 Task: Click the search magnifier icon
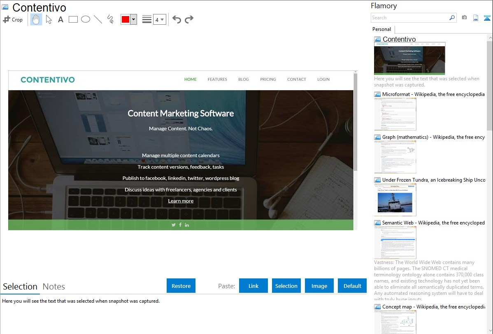coord(452,18)
